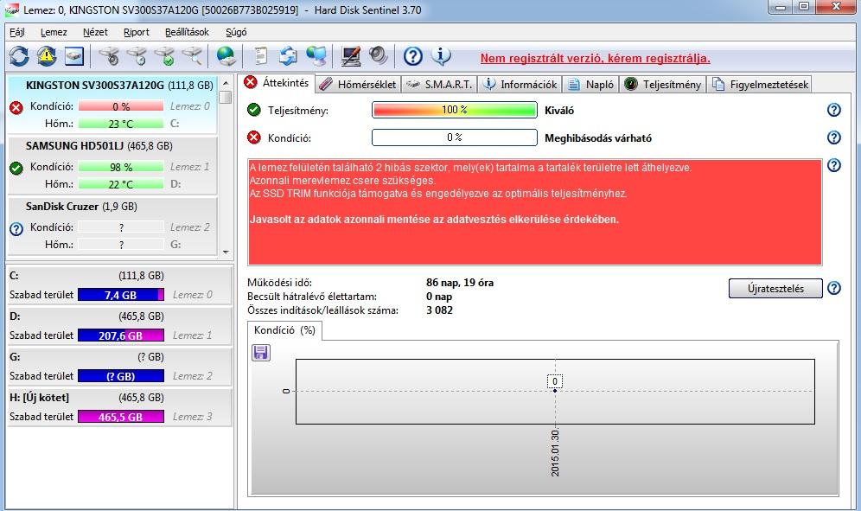This screenshot has width=861, height=511.
Task: Click the data point on the 2015.01.30 condition graph
Action: tap(555, 390)
